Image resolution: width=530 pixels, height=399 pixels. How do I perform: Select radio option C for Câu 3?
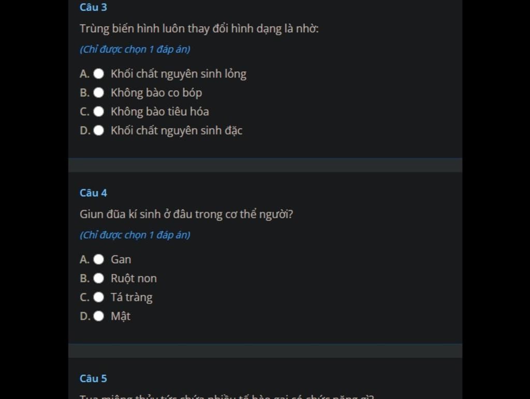tap(99, 112)
